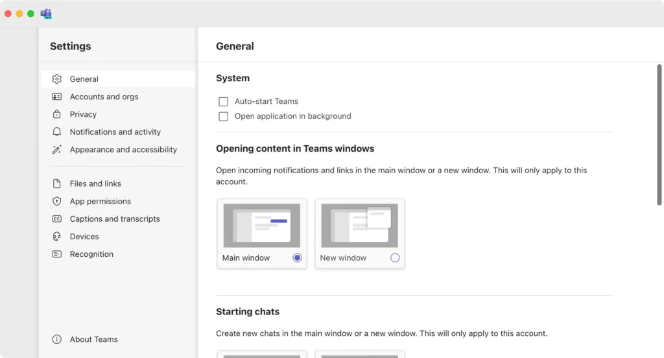The height and width of the screenshot is (358, 664).
Task: Click the General gear icon in sidebar
Action: click(57, 79)
